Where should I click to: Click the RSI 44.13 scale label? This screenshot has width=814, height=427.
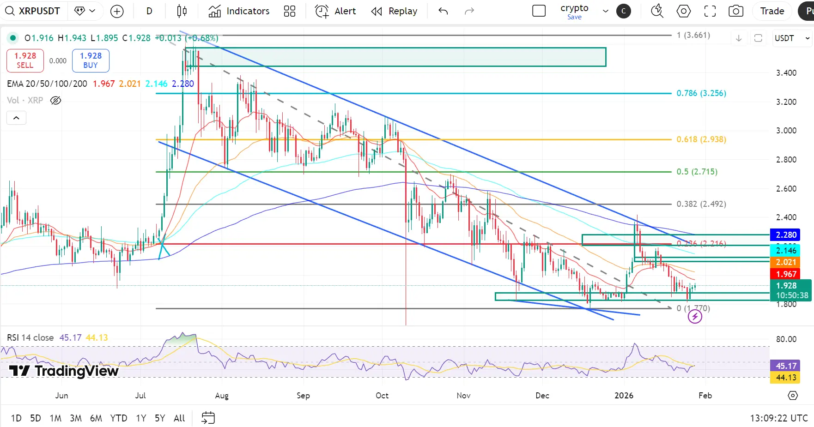[x=786, y=378]
